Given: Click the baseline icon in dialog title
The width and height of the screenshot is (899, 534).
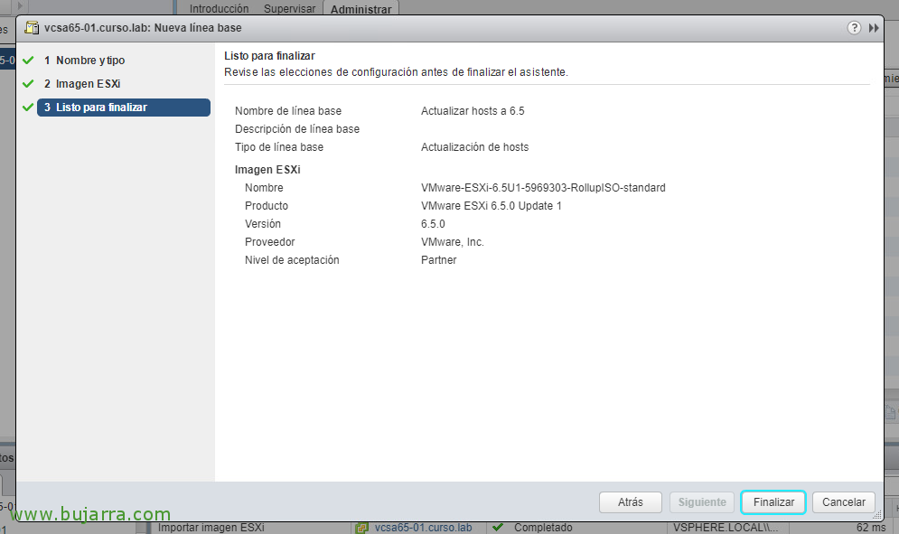Looking at the screenshot, I should [x=32, y=28].
